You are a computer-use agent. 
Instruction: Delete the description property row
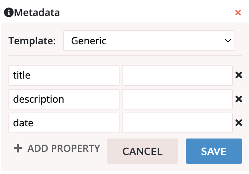(x=239, y=99)
